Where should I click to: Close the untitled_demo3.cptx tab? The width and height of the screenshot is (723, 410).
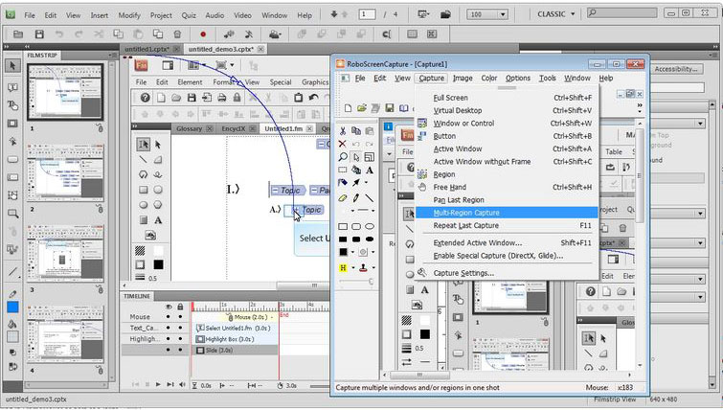[260, 49]
